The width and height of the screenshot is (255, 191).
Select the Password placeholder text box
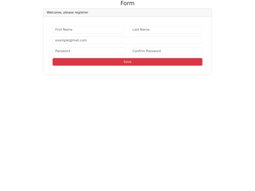coord(89,51)
